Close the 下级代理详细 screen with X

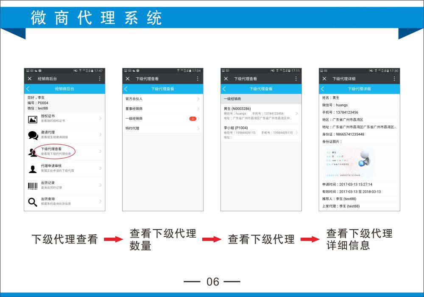click(324, 78)
